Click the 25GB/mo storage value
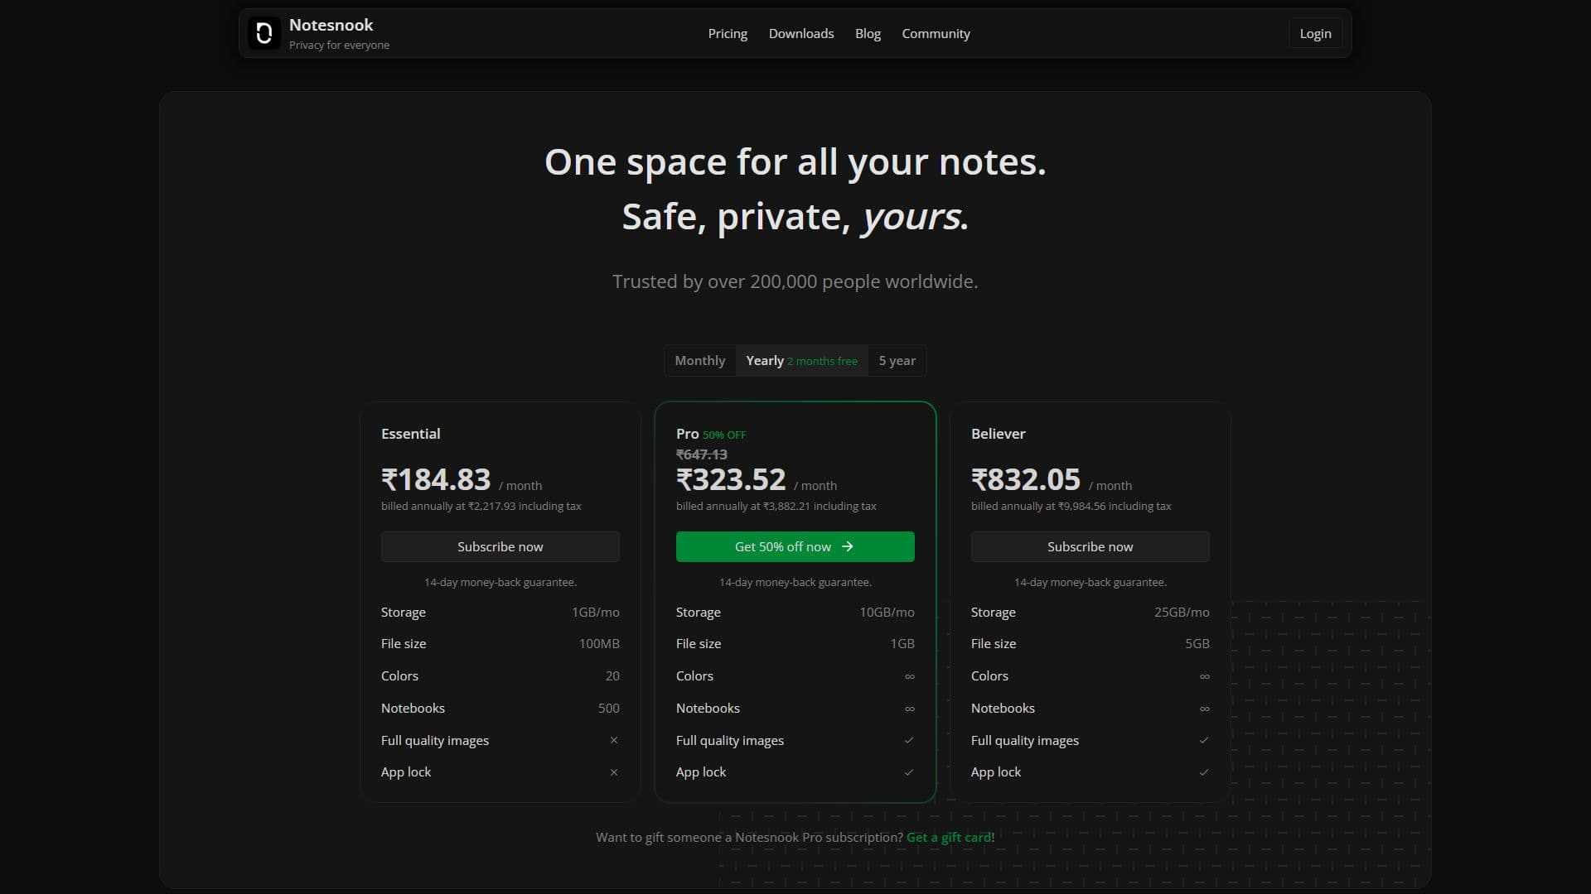 [1182, 612]
